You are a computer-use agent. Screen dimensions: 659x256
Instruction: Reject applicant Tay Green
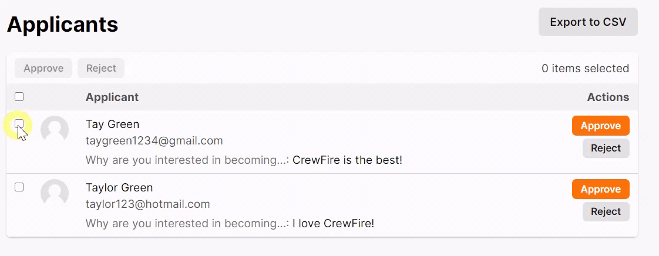click(x=606, y=149)
